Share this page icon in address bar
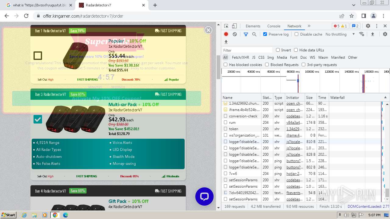 [x=342, y=16]
